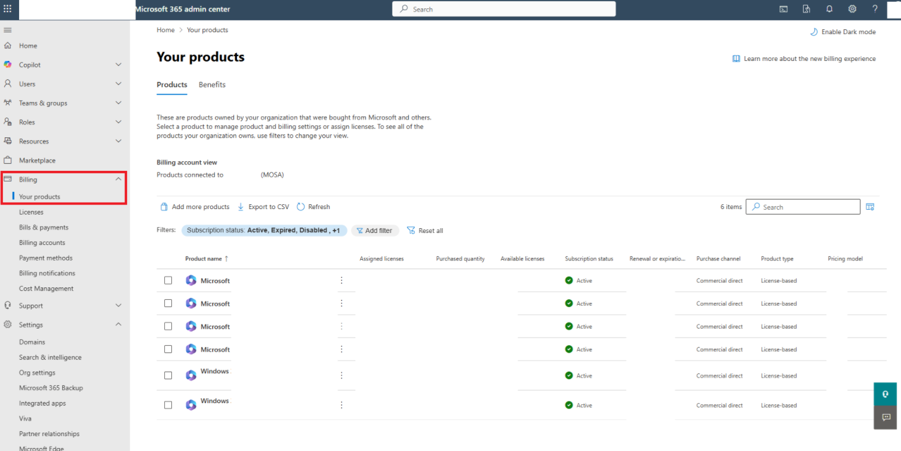Screen dimensions: 901x451
Task: Click the Copilot logo icon in sidebar
Action: [x=8, y=65]
